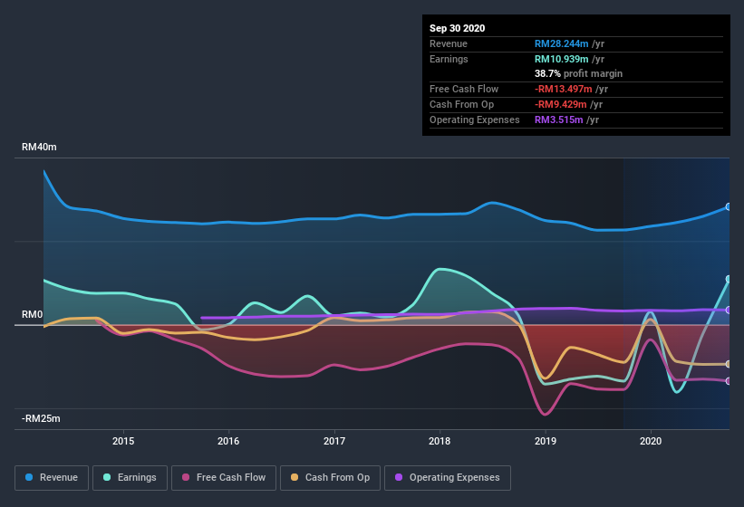
Task: Click the 2018 x-axis label
Action: click(x=440, y=441)
